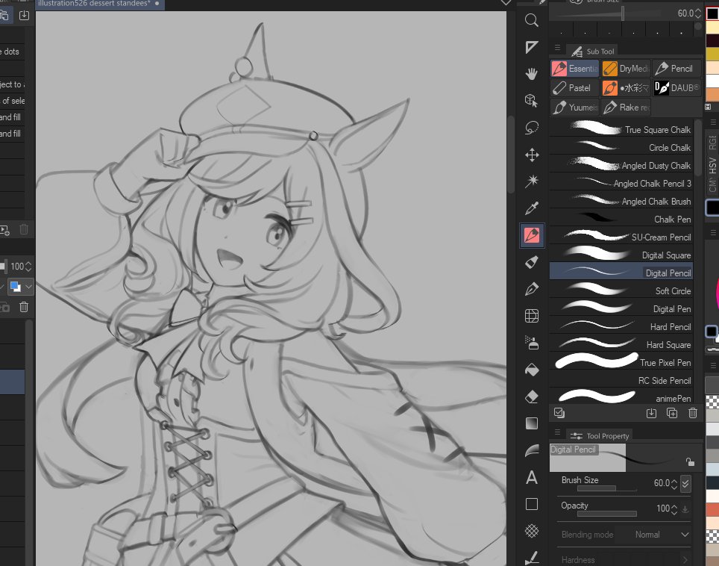Switch to the Pencil sub tool group

[676, 69]
